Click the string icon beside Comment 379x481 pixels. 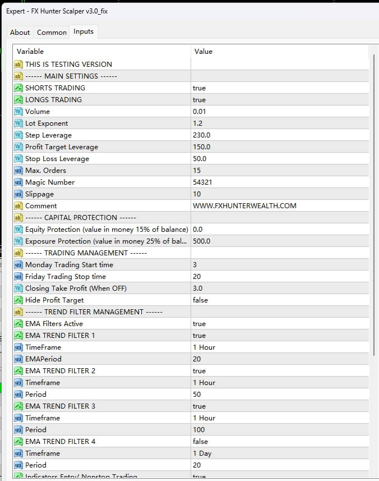[19, 206]
